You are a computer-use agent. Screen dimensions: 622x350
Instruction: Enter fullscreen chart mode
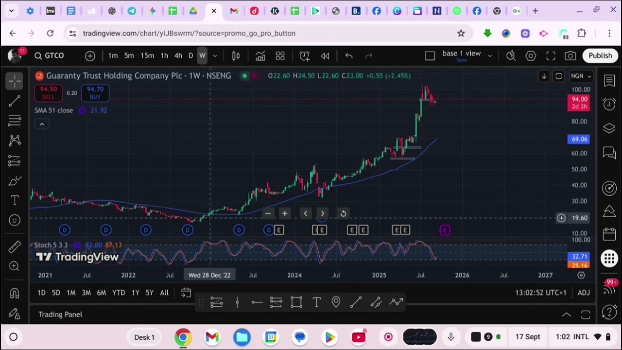tap(551, 56)
